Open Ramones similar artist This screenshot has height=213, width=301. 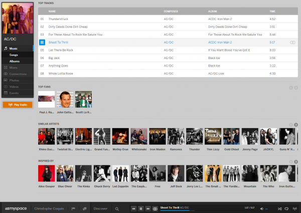[x=176, y=136]
